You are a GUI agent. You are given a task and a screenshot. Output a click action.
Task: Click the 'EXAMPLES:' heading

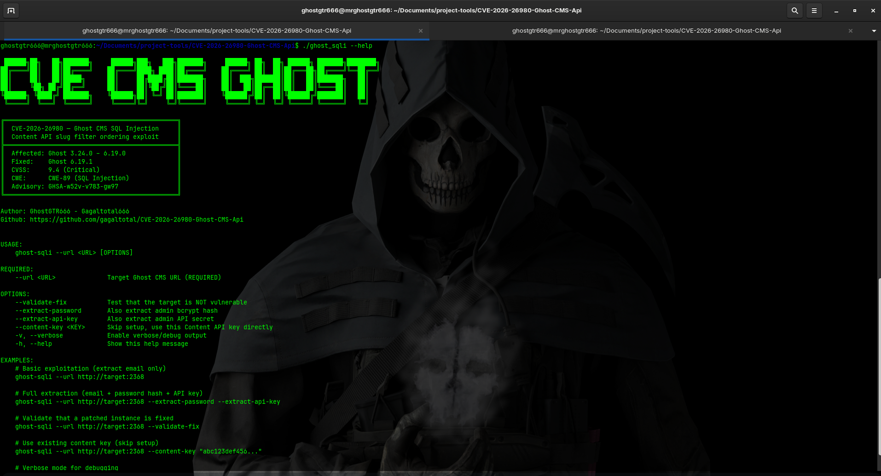[17, 361]
